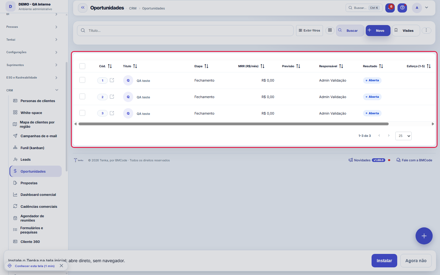Sort by Resultado column arrows
The image size is (440, 275).
tap(381, 66)
